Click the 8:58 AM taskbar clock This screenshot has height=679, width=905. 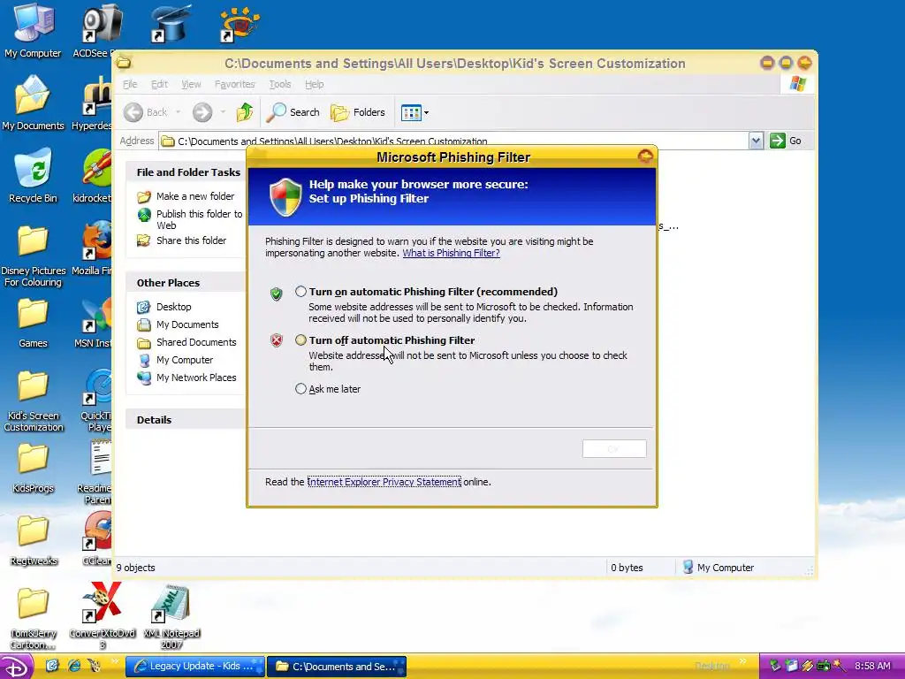pyautogui.click(x=872, y=666)
